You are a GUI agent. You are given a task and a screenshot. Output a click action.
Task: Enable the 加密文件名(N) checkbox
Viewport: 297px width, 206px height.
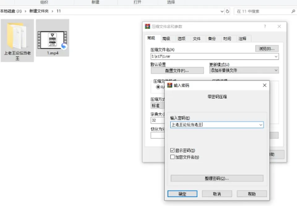tap(172, 157)
